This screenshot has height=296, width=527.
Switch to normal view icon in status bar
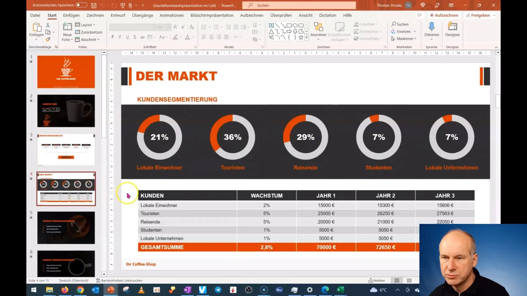click(x=397, y=280)
